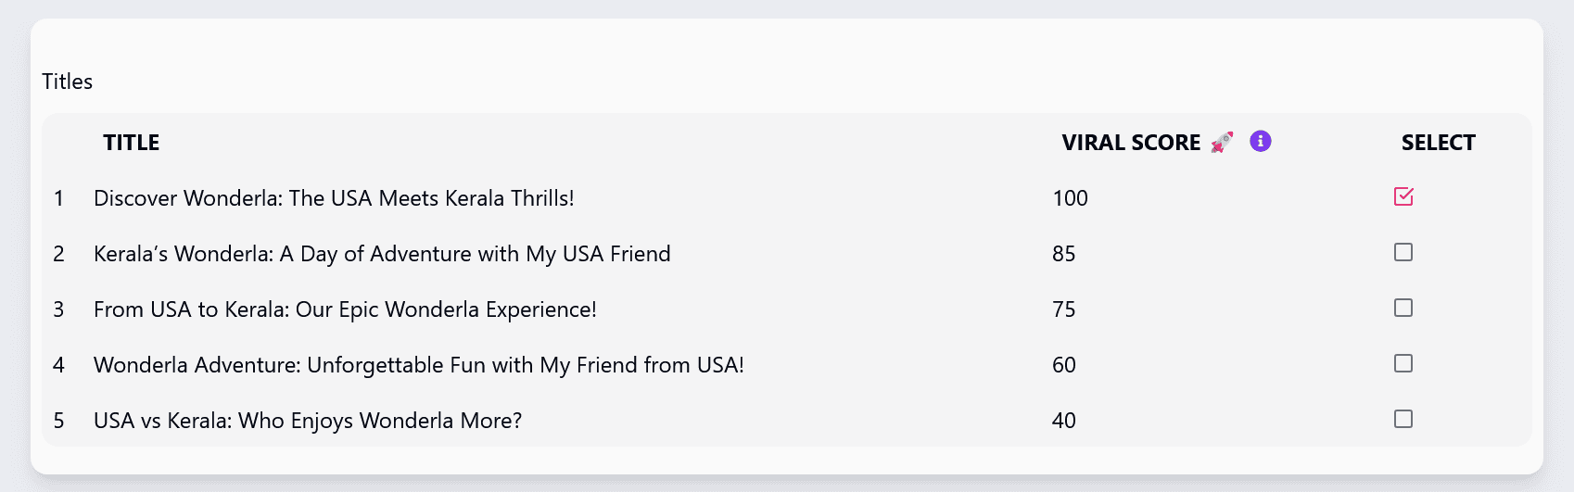1574x492 pixels.
Task: Click the viral score value 40
Action: pos(1064,421)
